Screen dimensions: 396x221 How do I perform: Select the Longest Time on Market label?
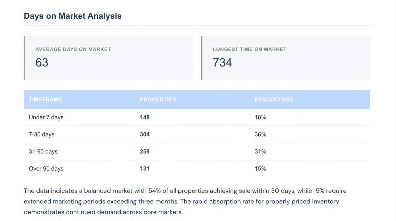pos(250,49)
